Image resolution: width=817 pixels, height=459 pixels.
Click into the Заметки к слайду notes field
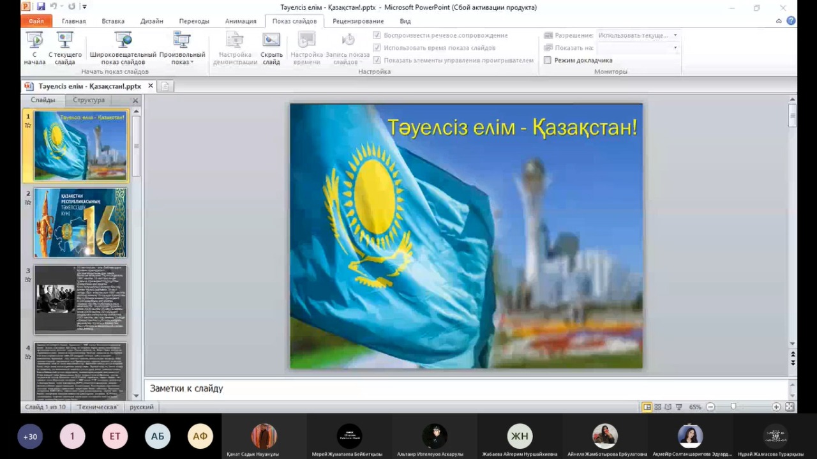pyautogui.click(x=466, y=389)
